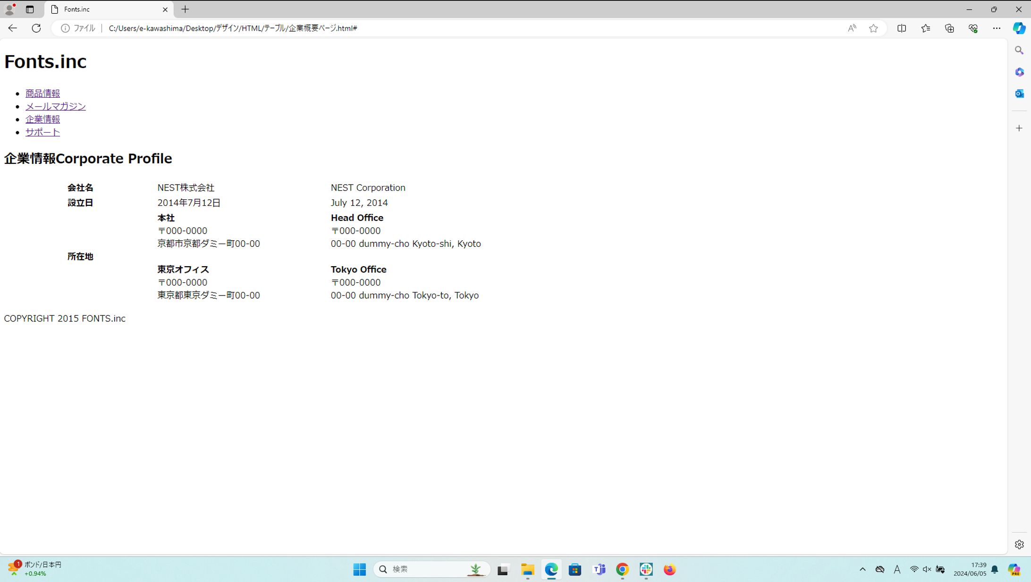Open the 商品情報 link

42,93
